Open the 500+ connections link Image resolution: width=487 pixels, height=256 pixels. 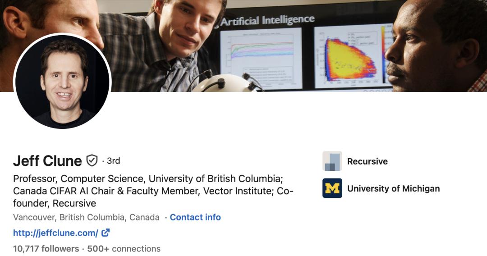(x=124, y=248)
